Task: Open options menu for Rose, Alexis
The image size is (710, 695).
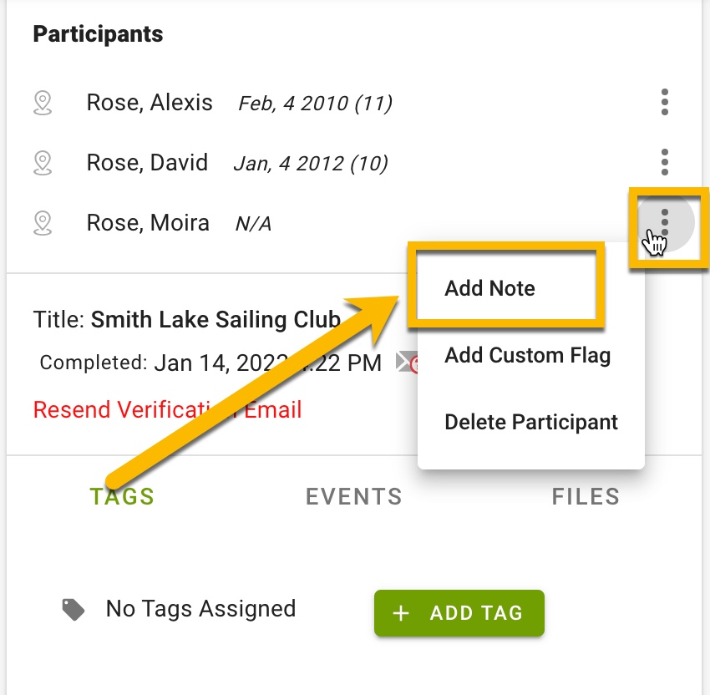Action: click(x=664, y=102)
